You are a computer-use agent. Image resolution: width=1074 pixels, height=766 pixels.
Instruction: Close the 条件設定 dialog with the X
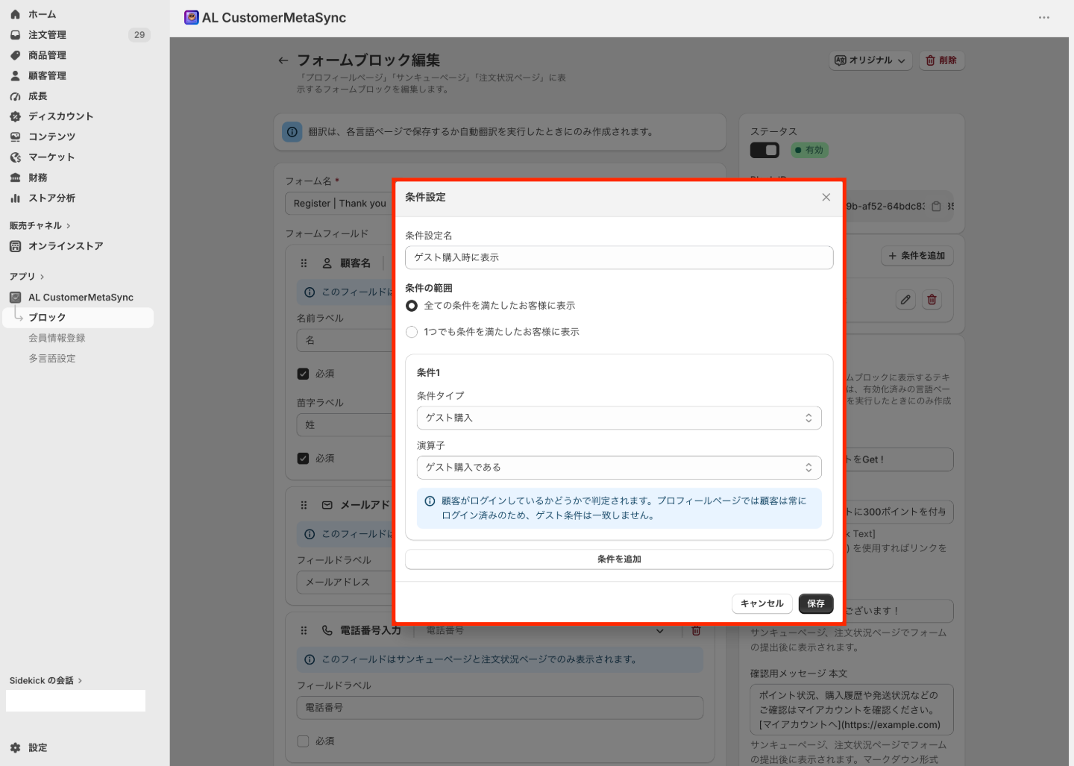click(x=826, y=197)
